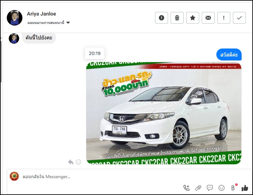Click the page avatar beside reply box
This screenshot has height=195, width=253.
click(x=14, y=176)
